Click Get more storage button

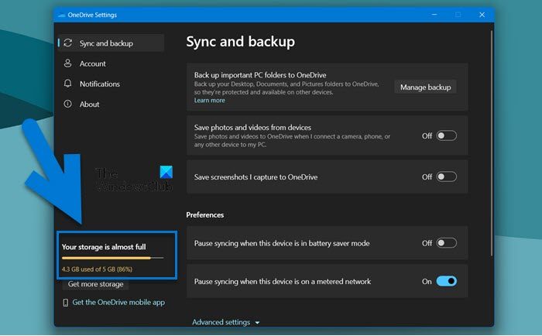[x=95, y=284]
